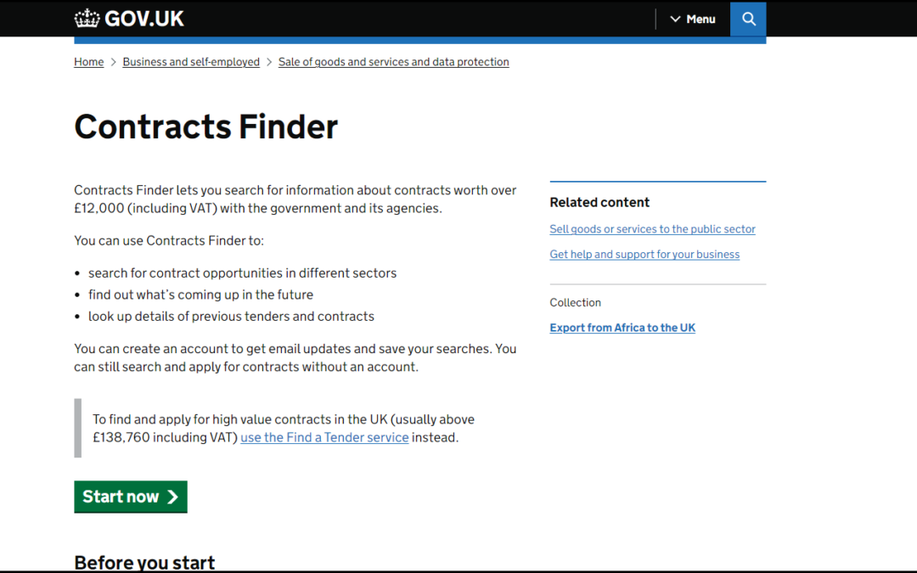Open Export from Africa to the UK

click(622, 328)
